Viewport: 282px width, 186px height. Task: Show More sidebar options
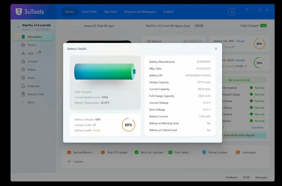(31, 103)
